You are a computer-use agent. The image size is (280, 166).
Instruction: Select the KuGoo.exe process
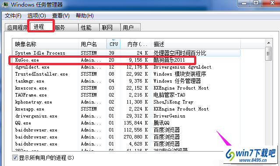tap(127, 60)
